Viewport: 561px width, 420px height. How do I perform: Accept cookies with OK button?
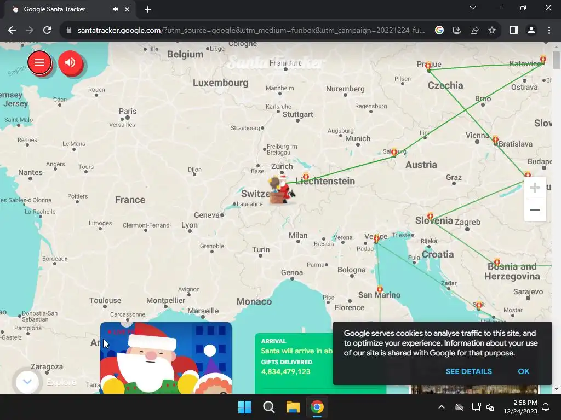click(523, 371)
